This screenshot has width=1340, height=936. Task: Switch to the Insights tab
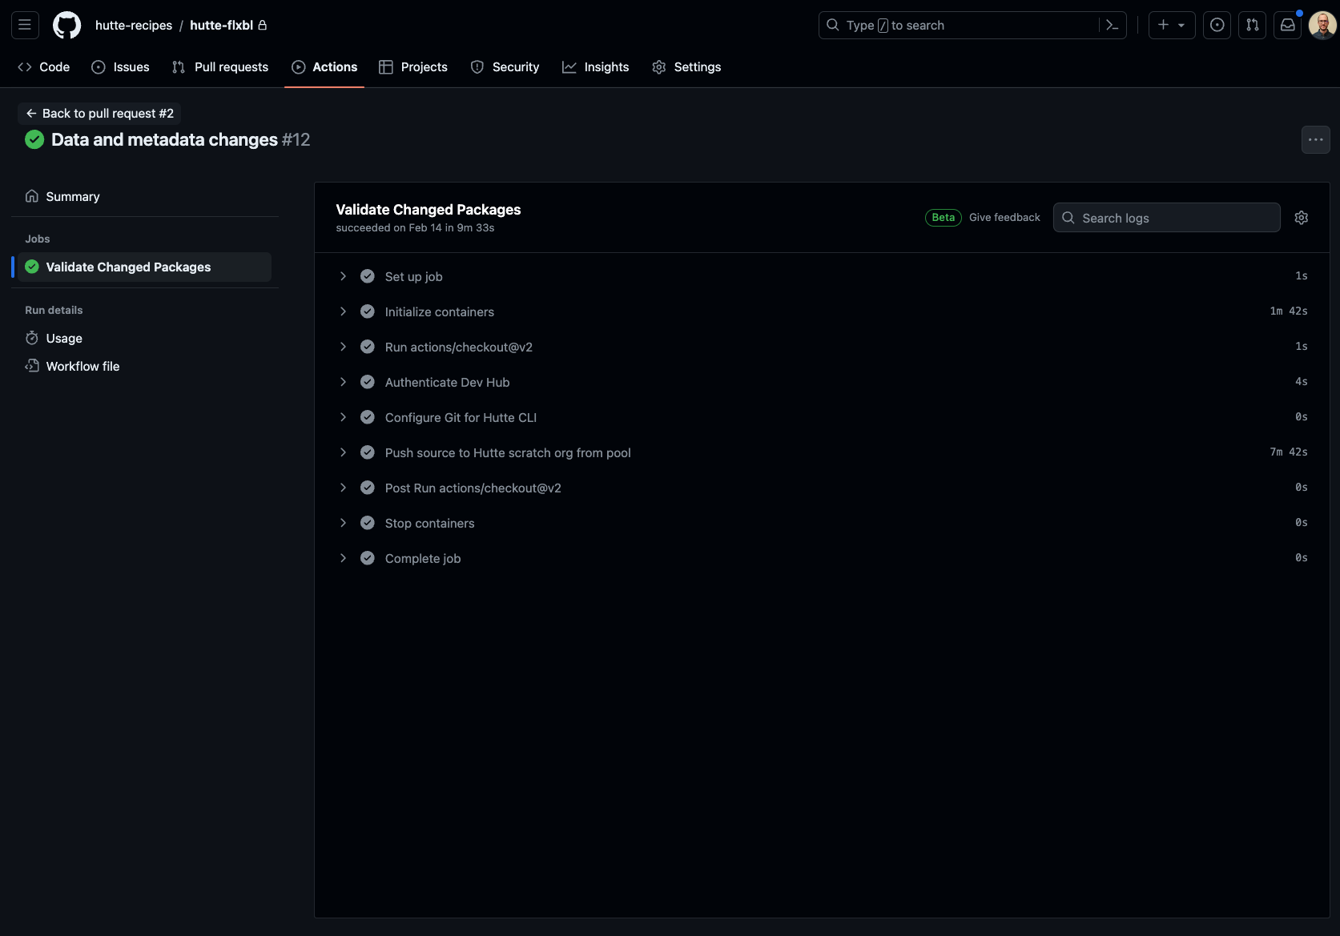[596, 67]
